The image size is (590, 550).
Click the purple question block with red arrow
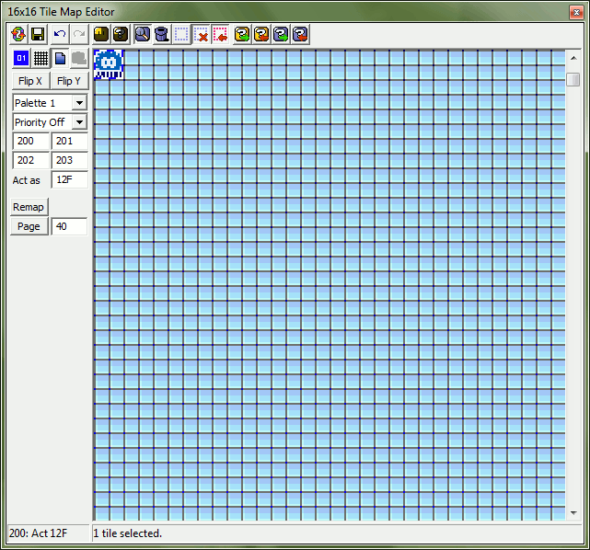pyautogui.click(x=300, y=35)
